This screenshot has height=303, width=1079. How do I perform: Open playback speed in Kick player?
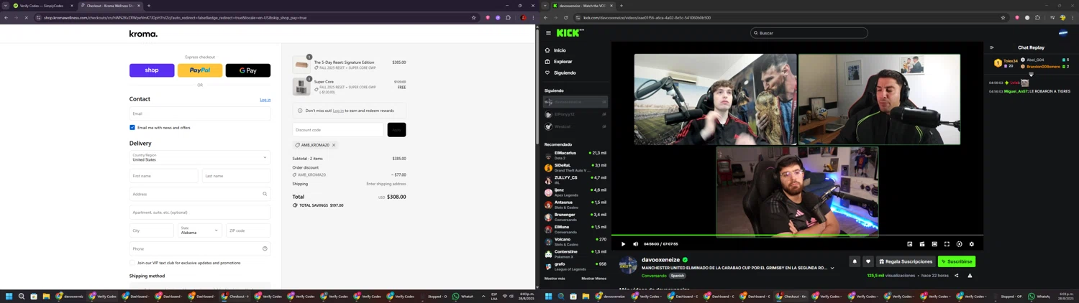pos(960,244)
